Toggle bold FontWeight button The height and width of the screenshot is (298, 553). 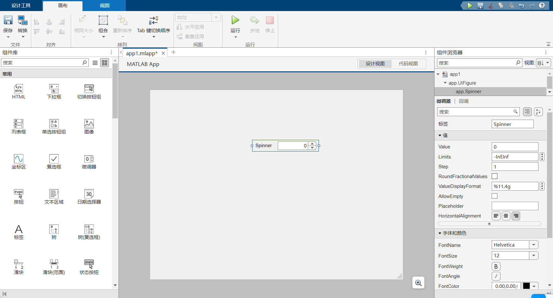tap(496, 266)
